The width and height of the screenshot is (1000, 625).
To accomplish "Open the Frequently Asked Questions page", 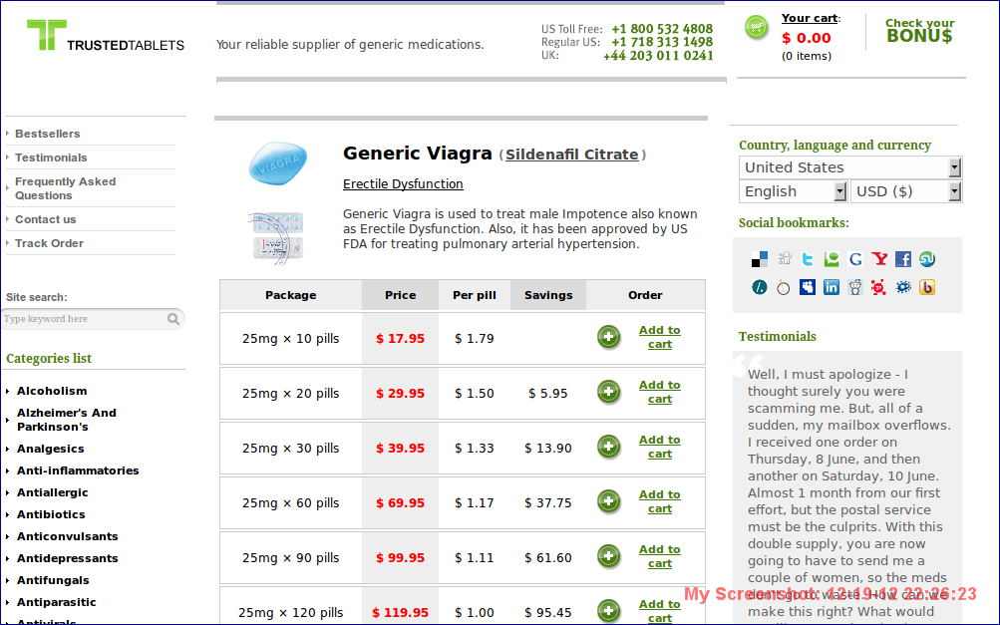I will (65, 188).
